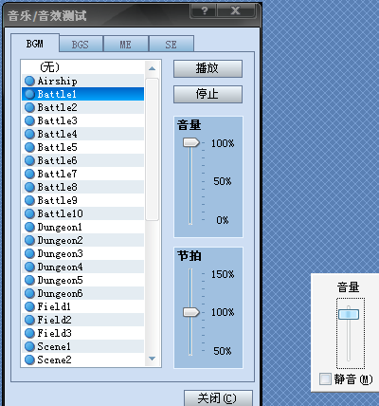Enable the 静音(M) mute checkbox
The width and height of the screenshot is (379, 406).
[x=325, y=378]
